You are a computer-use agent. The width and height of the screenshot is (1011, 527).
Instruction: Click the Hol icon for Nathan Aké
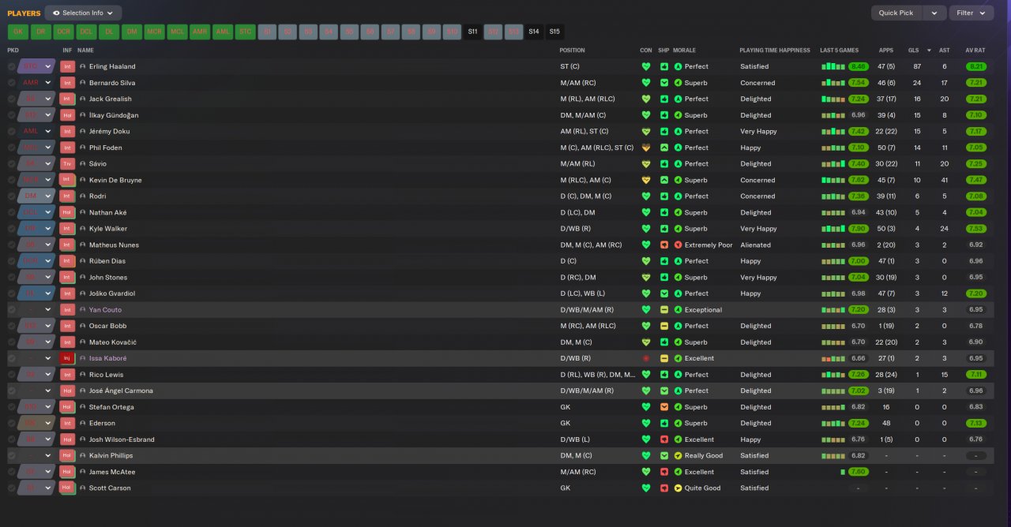(x=67, y=212)
